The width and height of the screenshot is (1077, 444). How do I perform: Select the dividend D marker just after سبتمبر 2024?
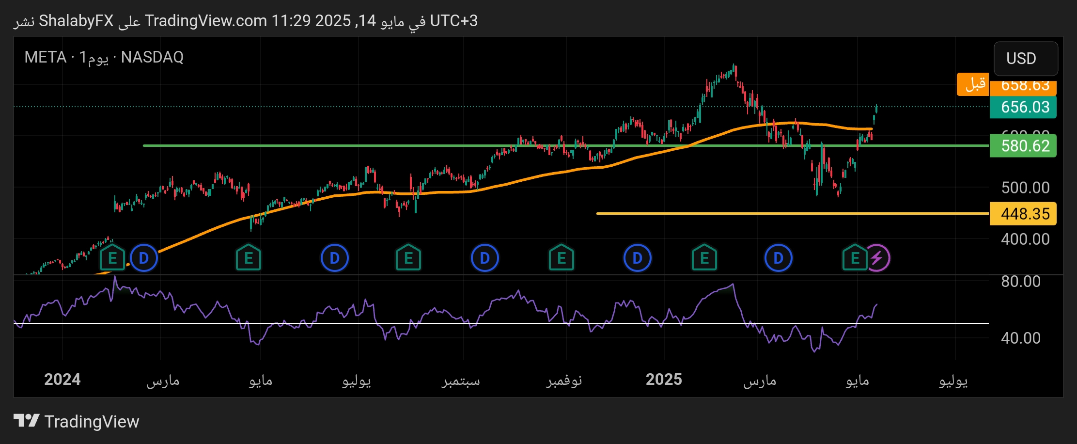tap(485, 258)
